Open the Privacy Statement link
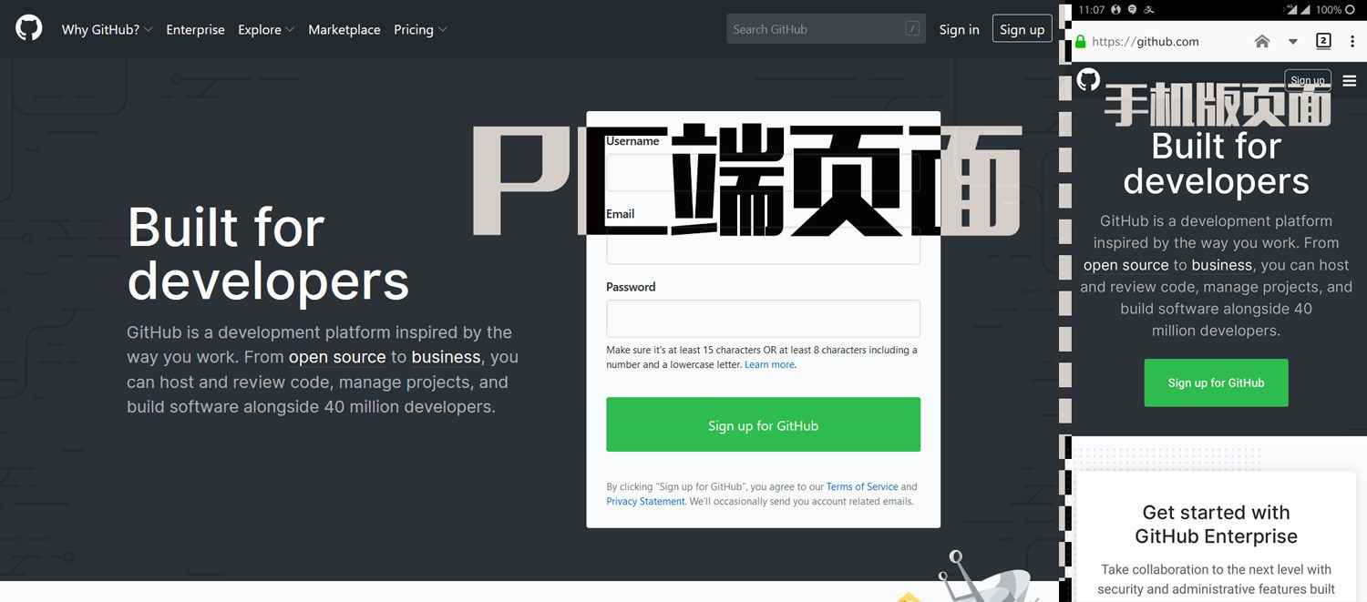Screen dimensions: 1367x602 (645, 501)
